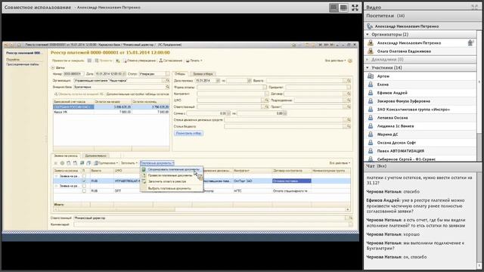Click the host icon next to Ольга Олеговна Евдокимова

coord(371,51)
